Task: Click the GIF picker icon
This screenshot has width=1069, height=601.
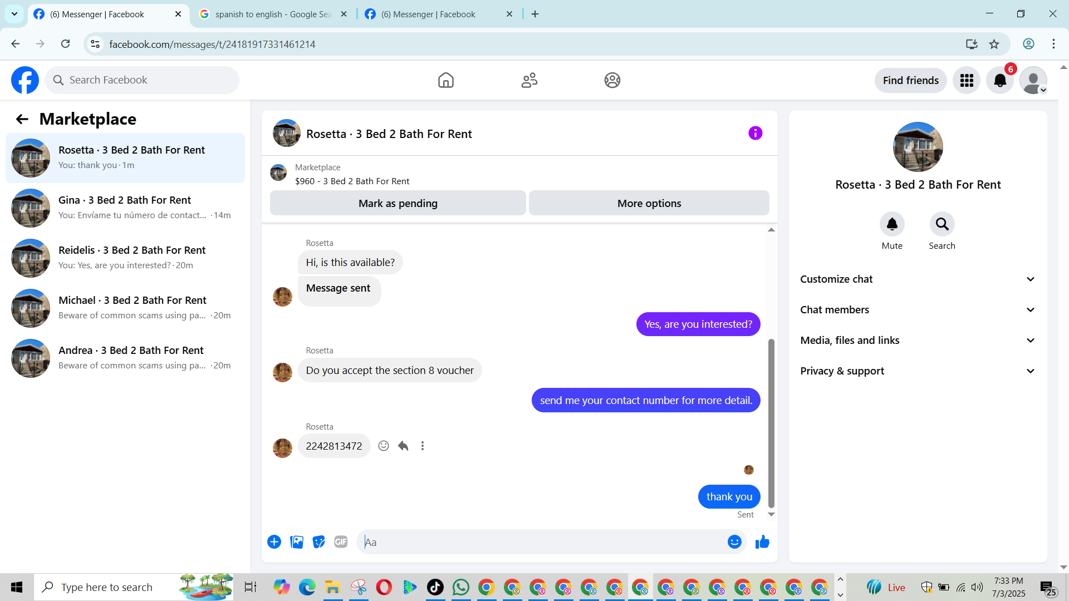Action: pyautogui.click(x=341, y=542)
